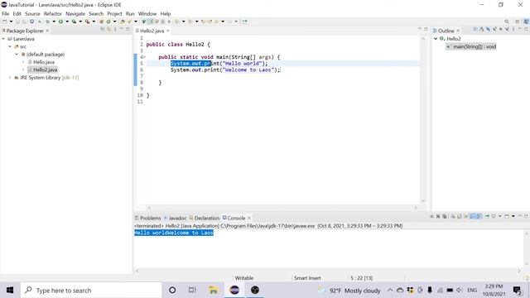The height and width of the screenshot is (298, 530).
Task: Click Pin Console icon
Action: click(x=487, y=216)
